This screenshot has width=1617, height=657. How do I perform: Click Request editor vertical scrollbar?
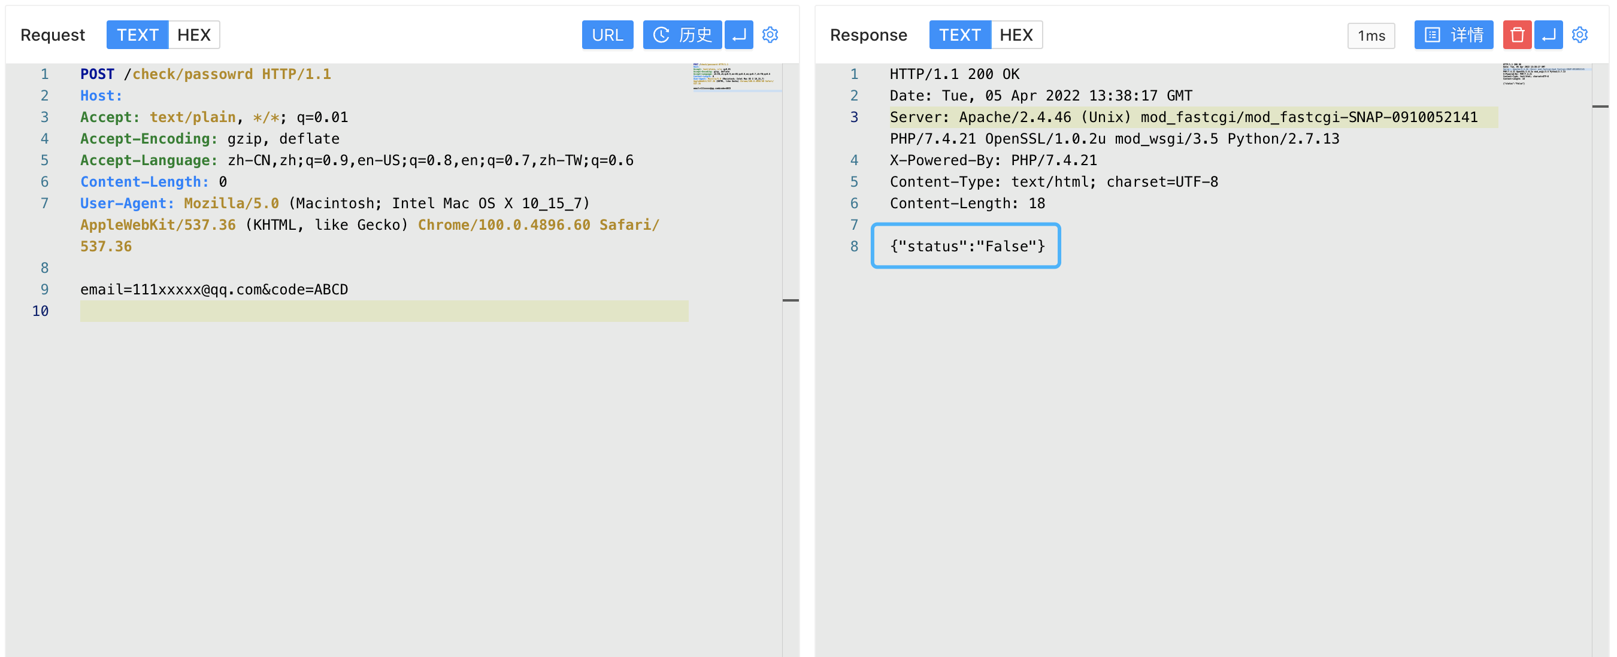[x=791, y=360]
